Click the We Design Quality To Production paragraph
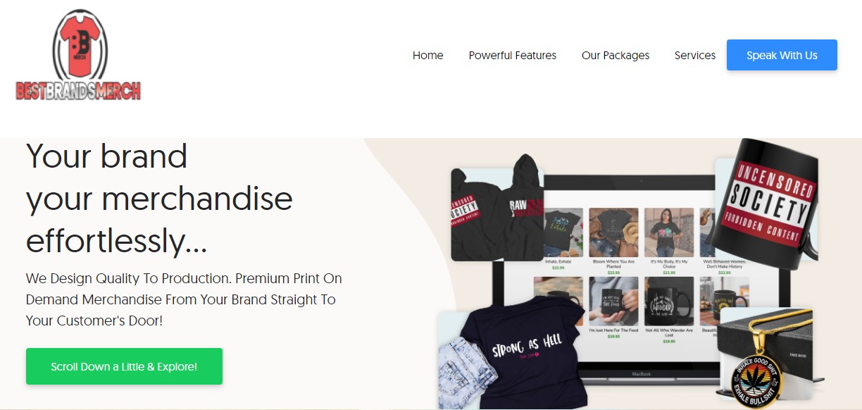This screenshot has width=862, height=410. 184,299
